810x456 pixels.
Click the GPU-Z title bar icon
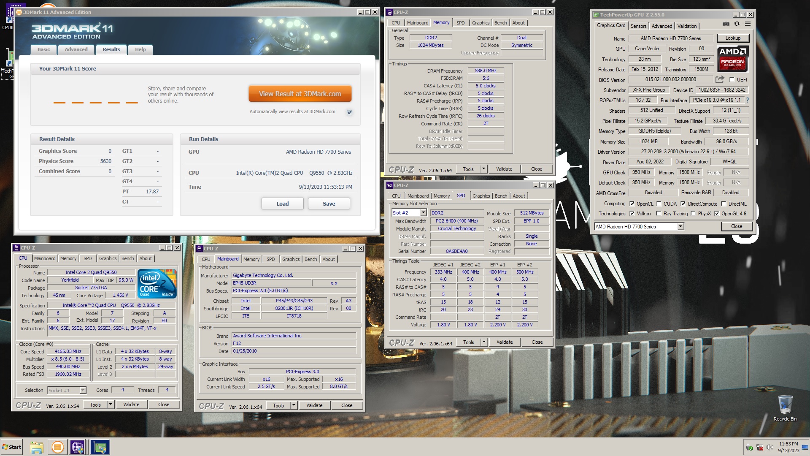(x=596, y=15)
